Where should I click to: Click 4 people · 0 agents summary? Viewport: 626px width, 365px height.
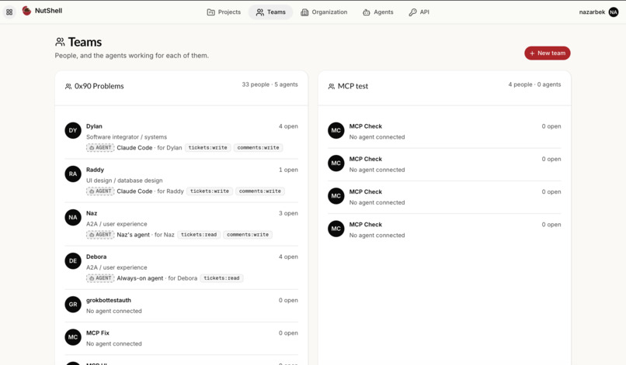534,84
